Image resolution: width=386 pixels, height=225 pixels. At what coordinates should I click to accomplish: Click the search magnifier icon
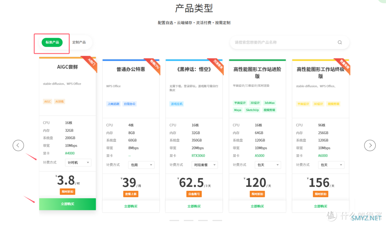(340, 42)
